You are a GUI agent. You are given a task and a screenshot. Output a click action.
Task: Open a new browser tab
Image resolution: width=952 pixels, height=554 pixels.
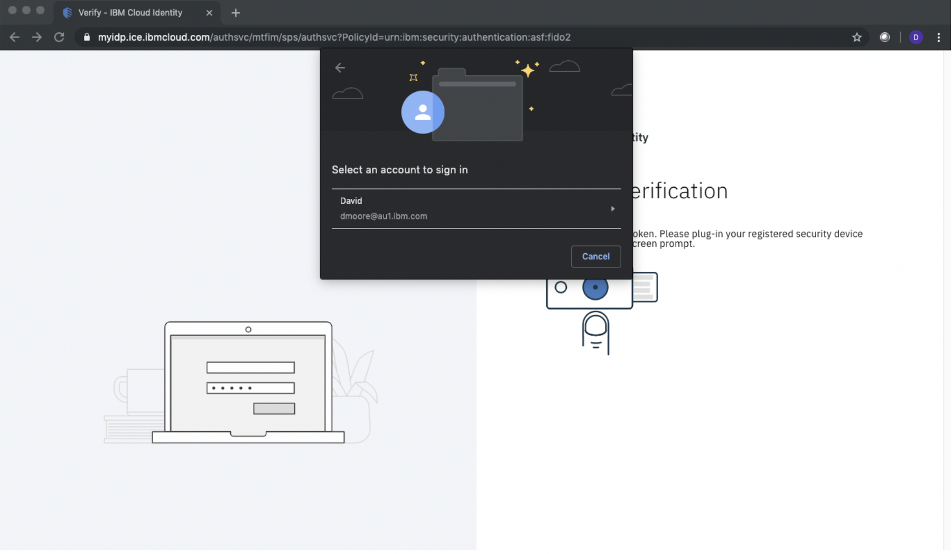(x=236, y=13)
